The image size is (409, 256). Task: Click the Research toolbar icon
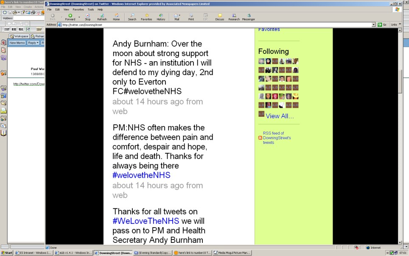tap(234, 17)
